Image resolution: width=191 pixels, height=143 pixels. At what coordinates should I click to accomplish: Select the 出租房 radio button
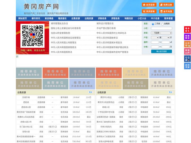(162, 24)
